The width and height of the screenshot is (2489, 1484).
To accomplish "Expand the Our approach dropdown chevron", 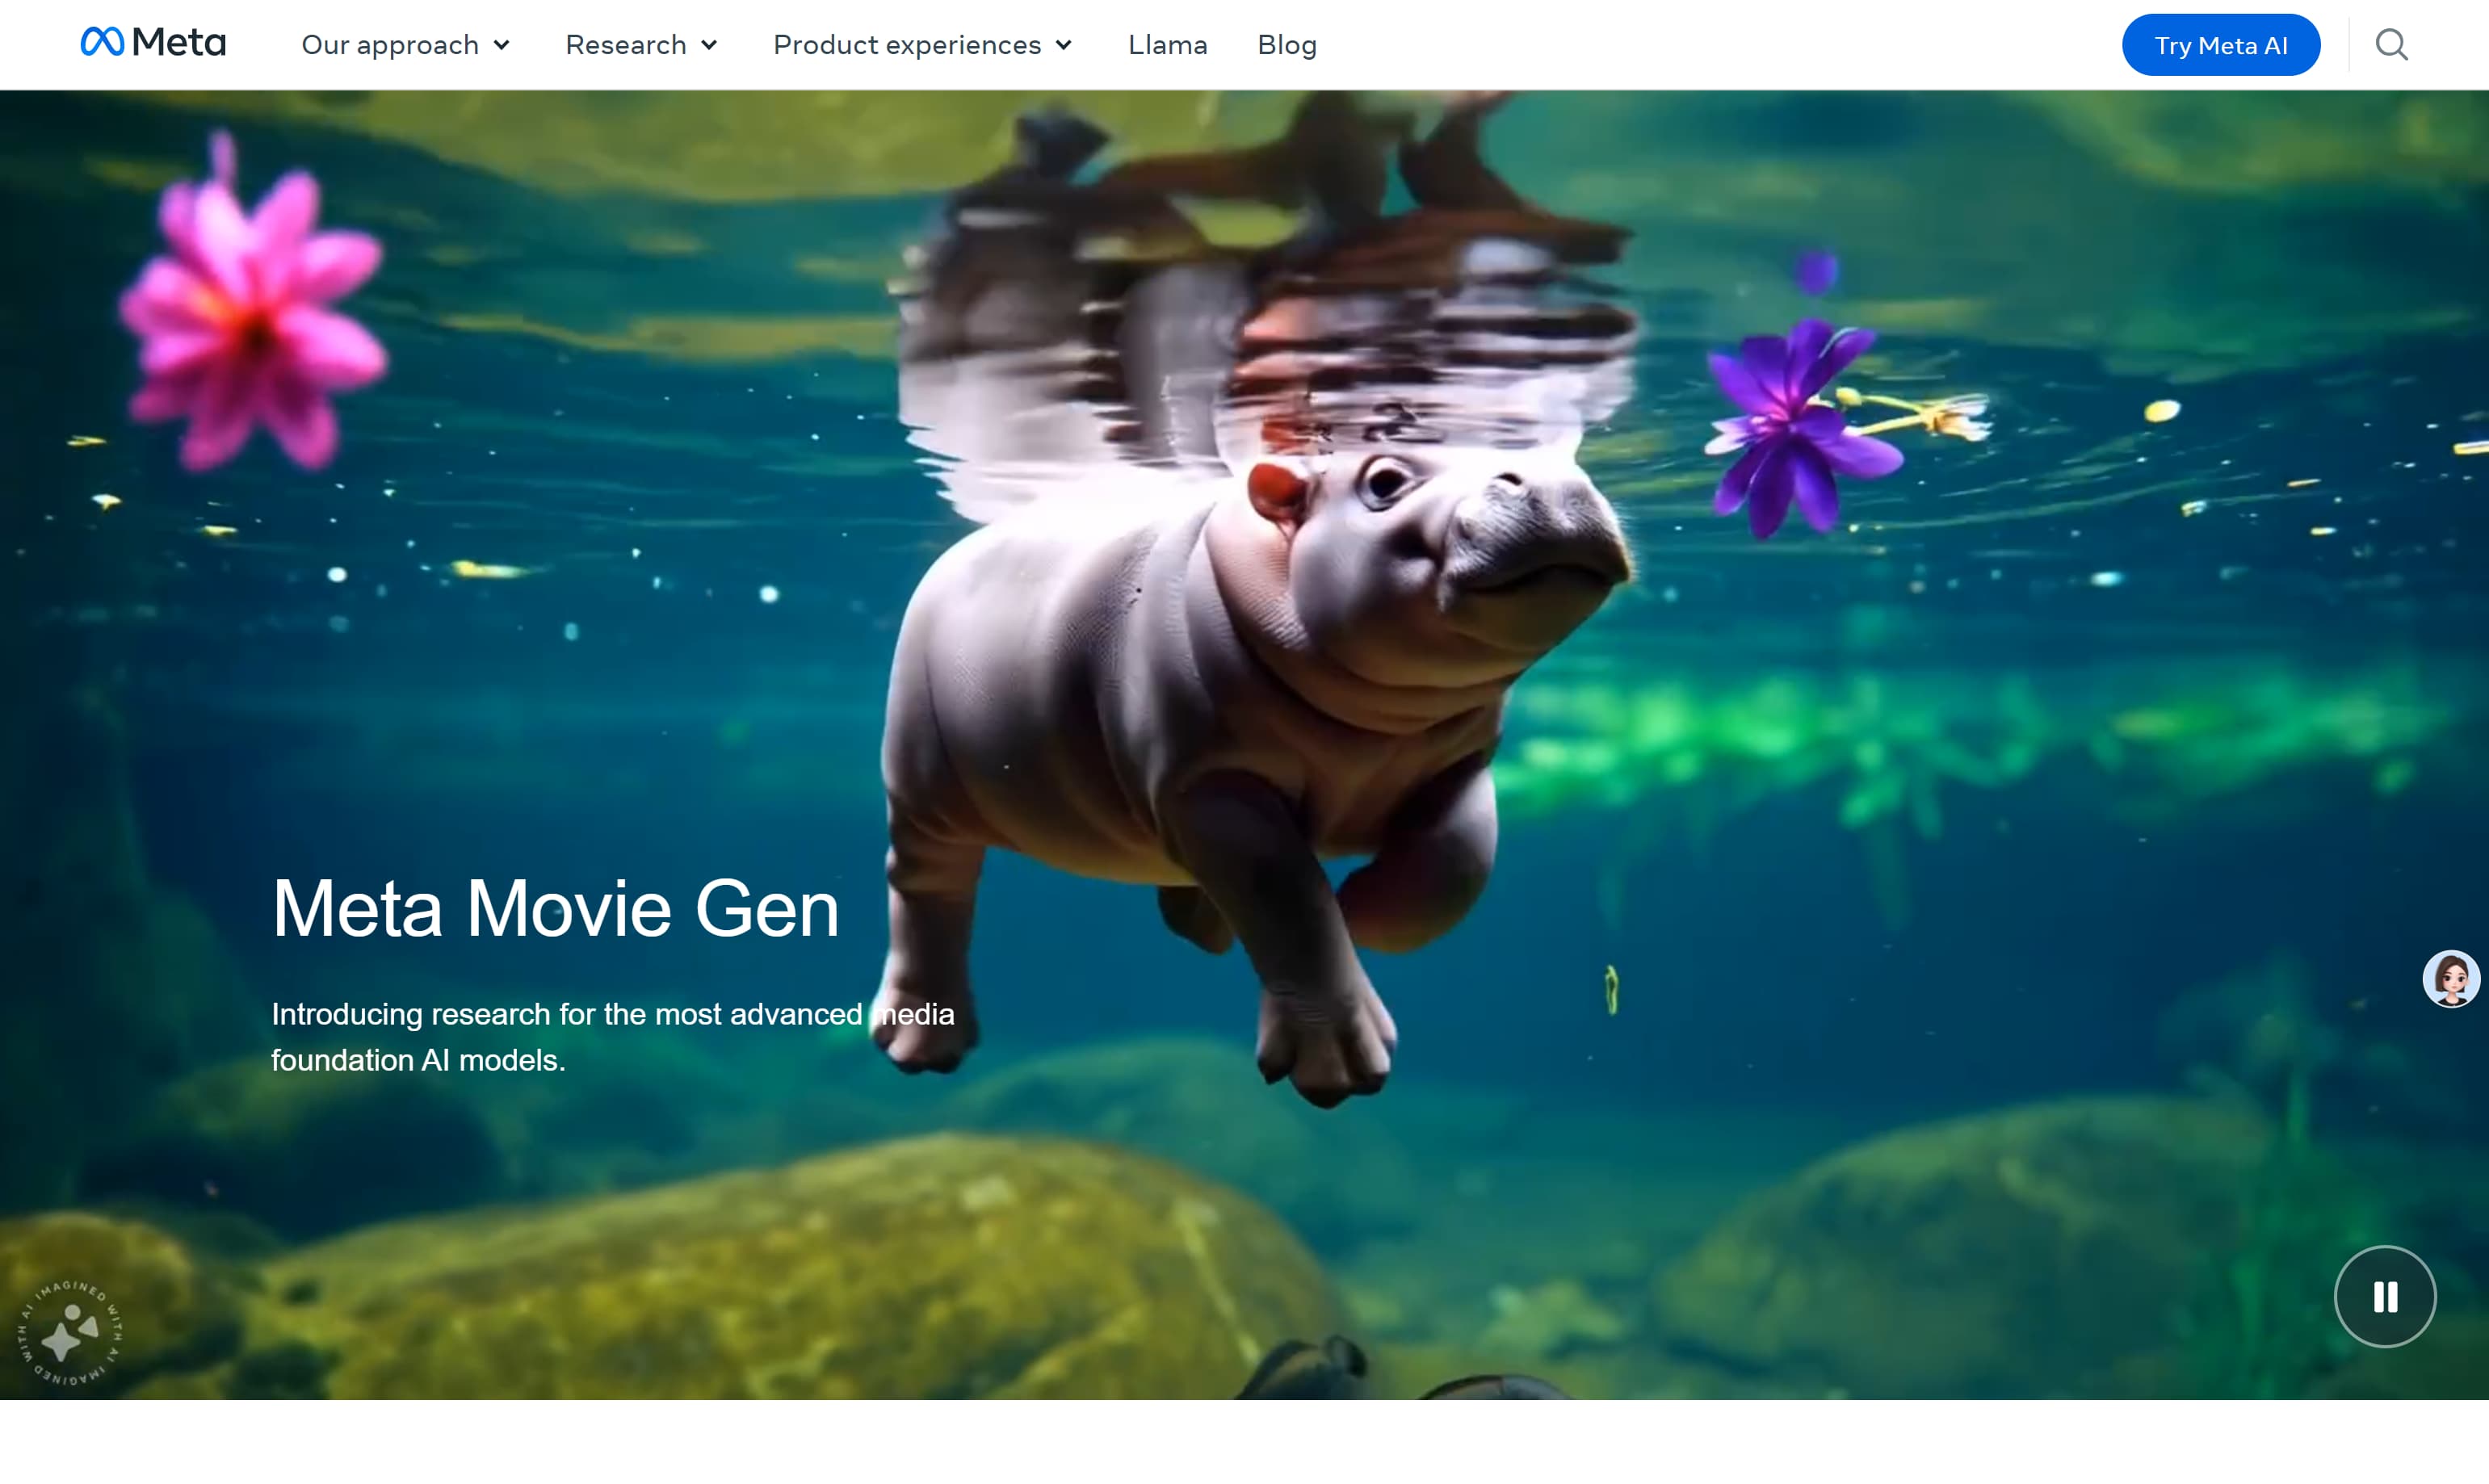I will pos(502,45).
